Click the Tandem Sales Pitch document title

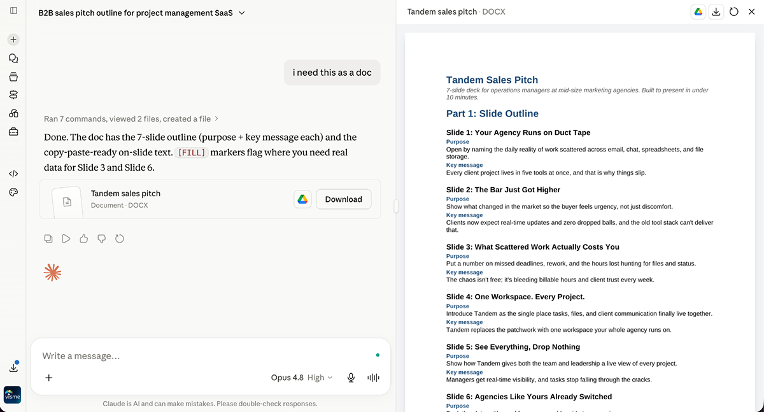point(492,80)
